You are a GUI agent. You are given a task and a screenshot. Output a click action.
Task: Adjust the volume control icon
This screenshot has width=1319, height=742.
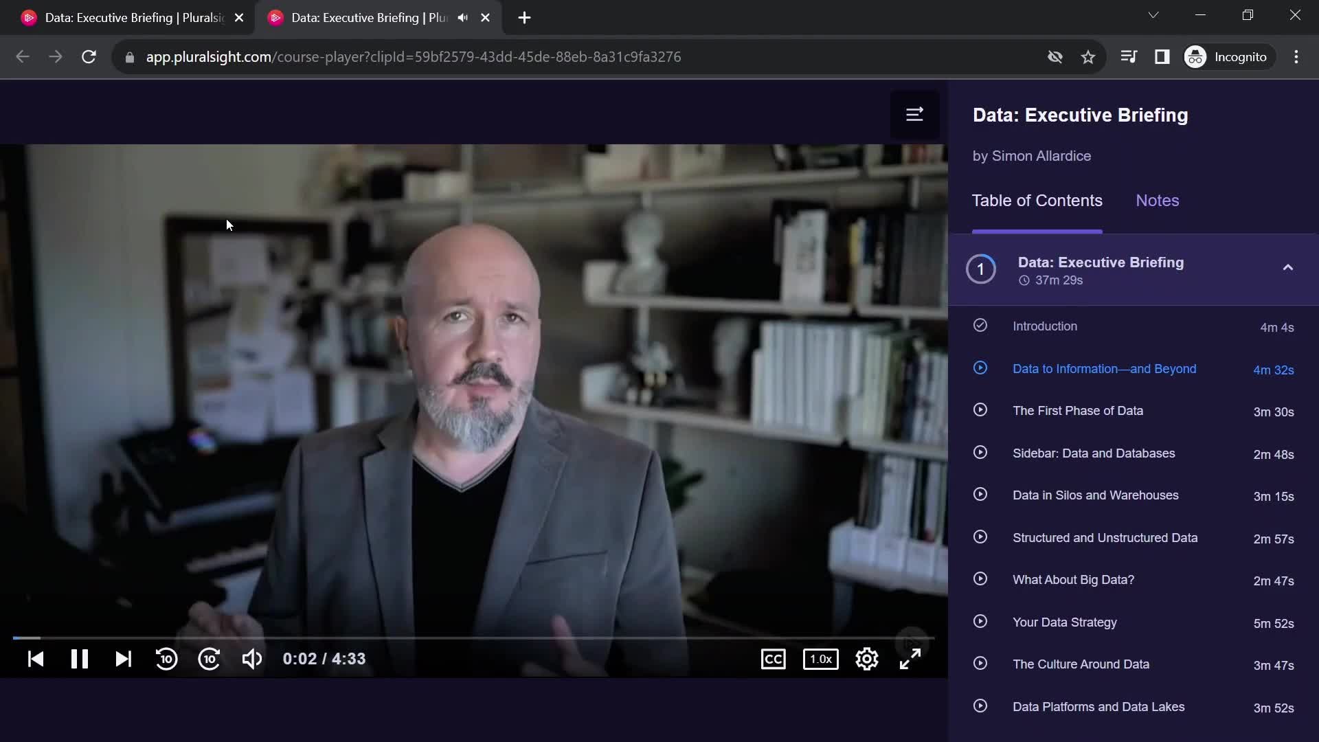pyautogui.click(x=252, y=659)
